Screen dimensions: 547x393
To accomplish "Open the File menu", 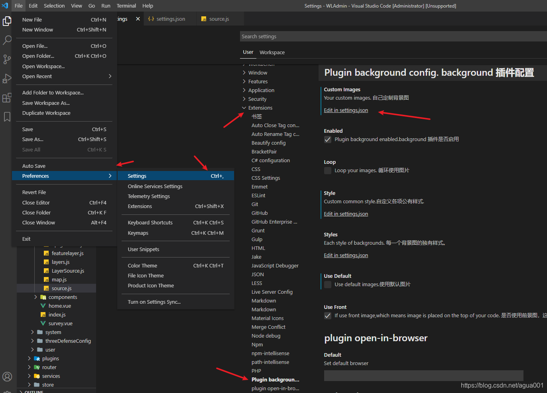I will [19, 6].
